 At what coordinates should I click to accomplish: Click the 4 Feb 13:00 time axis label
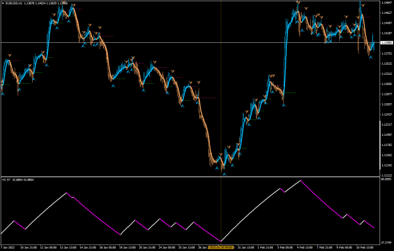(x=305, y=247)
